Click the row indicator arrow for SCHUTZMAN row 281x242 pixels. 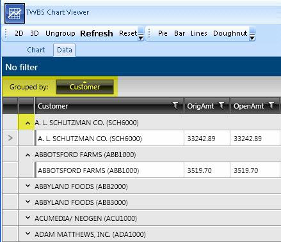(x=10, y=138)
